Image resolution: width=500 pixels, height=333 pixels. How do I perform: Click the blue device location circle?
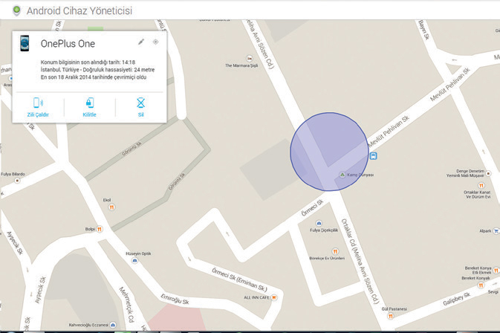[x=329, y=152]
